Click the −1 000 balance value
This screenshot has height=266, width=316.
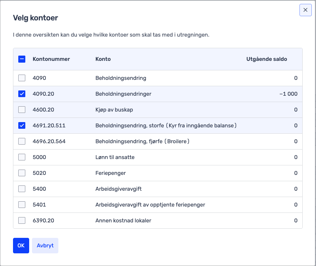pos(288,94)
